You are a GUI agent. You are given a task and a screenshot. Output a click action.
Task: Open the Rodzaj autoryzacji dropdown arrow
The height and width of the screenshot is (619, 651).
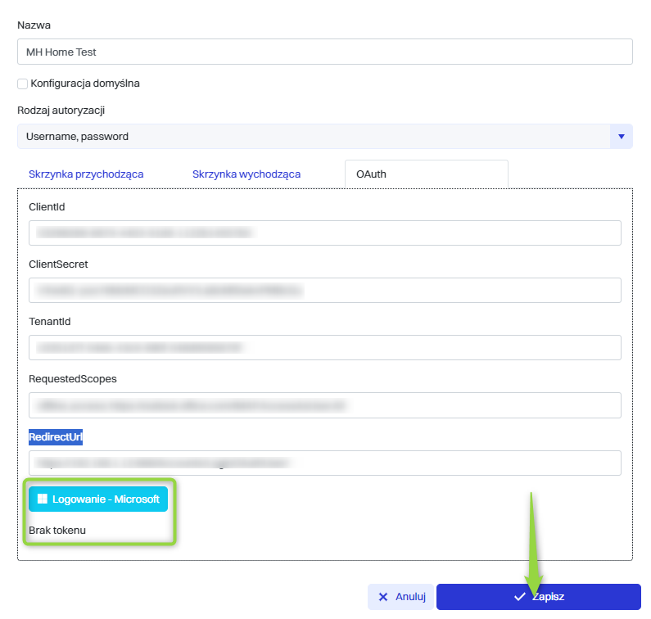(x=621, y=137)
